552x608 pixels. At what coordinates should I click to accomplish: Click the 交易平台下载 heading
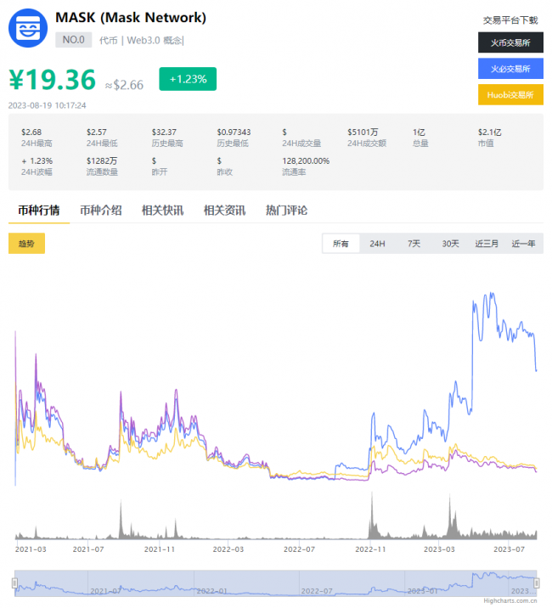pyautogui.click(x=510, y=20)
